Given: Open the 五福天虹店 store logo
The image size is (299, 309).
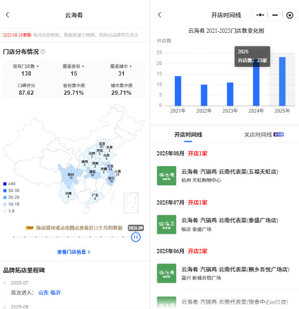Looking at the screenshot, I should click(x=167, y=176).
